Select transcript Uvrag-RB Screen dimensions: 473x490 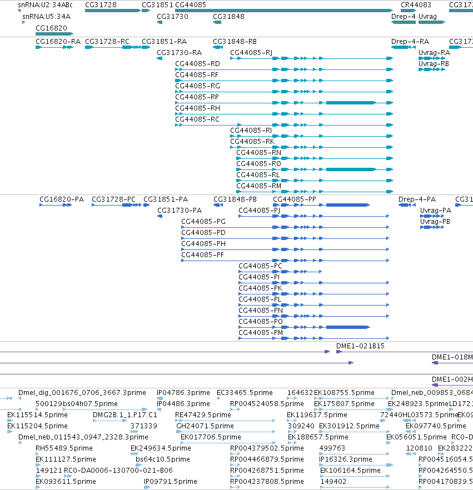432,69
